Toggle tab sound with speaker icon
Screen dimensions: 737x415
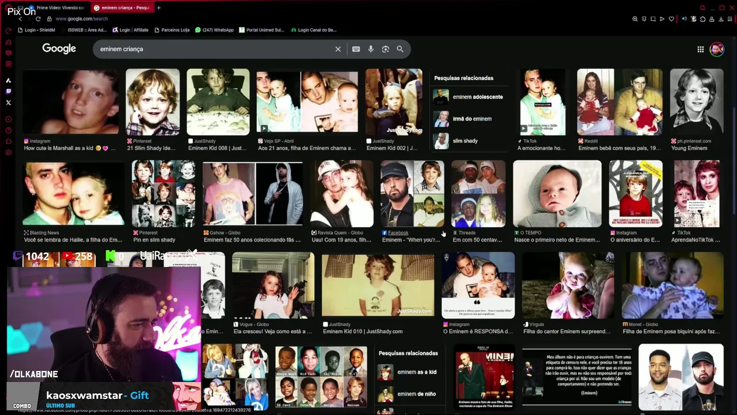pyautogui.click(x=685, y=19)
